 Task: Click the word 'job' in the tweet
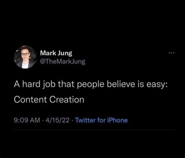(x=49, y=85)
